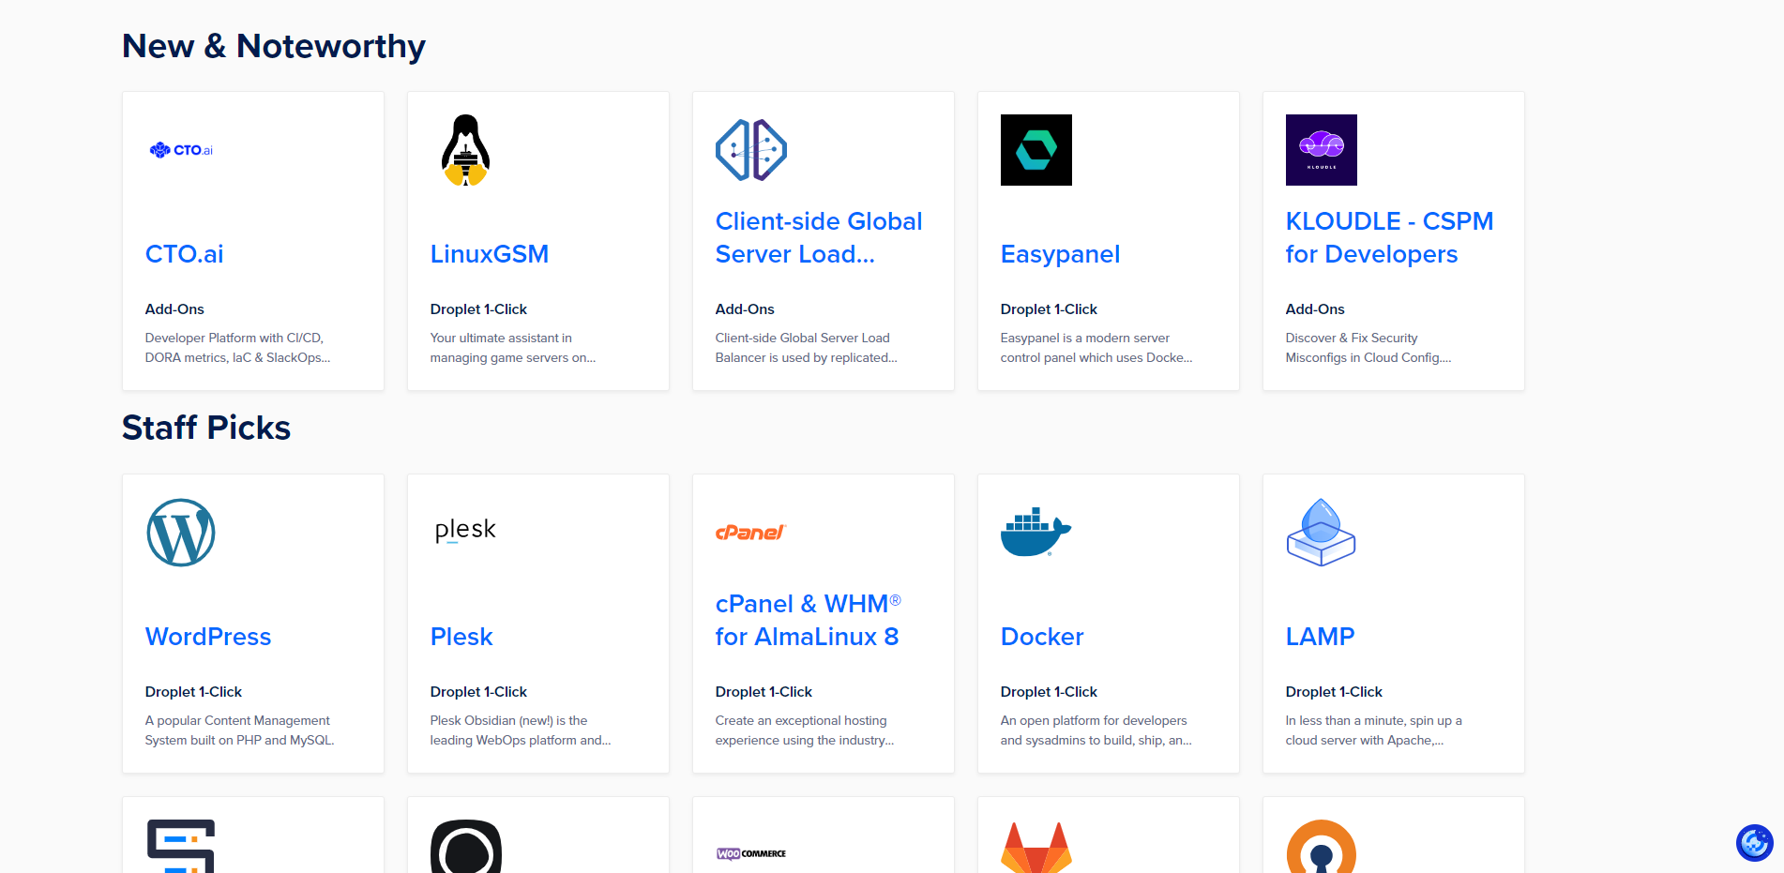Open the LAMP title link
Screen dimensions: 1784x873
pos(1320,637)
